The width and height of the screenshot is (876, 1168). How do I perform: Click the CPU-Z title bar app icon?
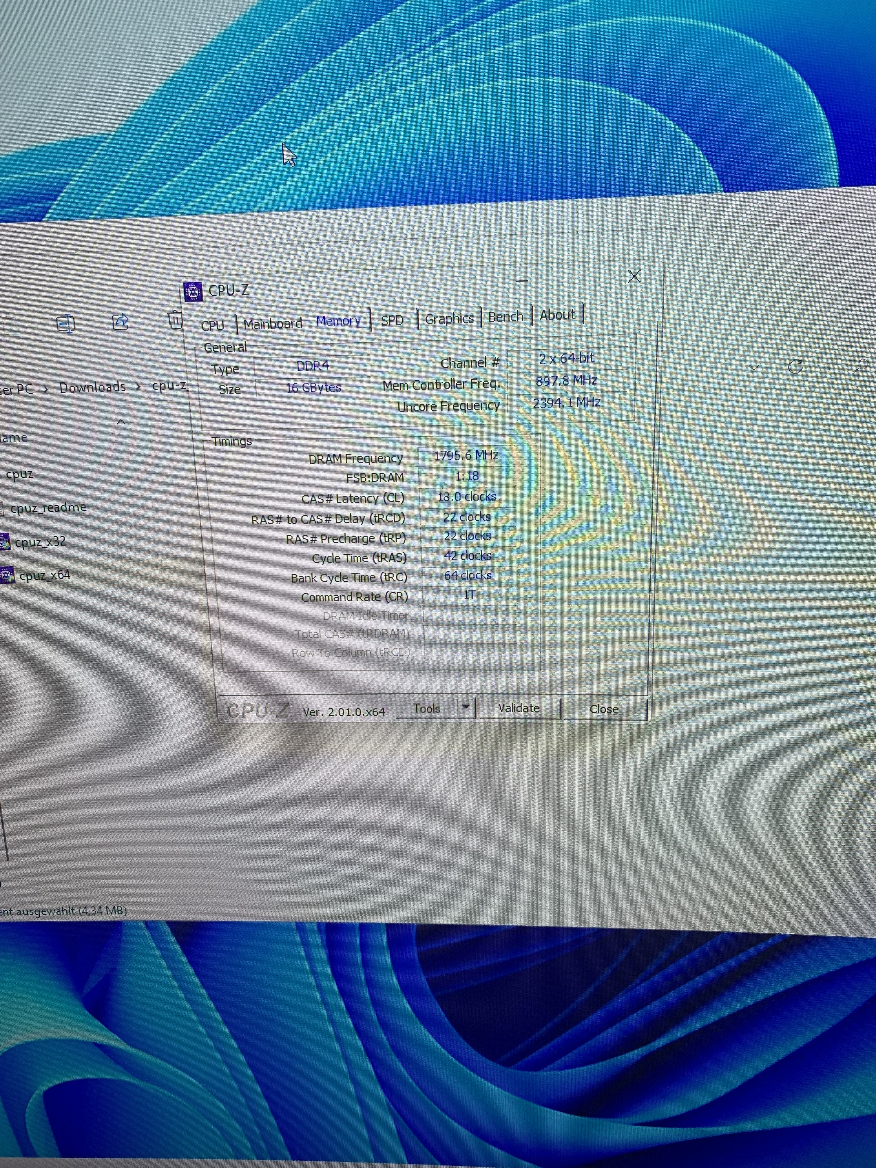click(x=193, y=291)
